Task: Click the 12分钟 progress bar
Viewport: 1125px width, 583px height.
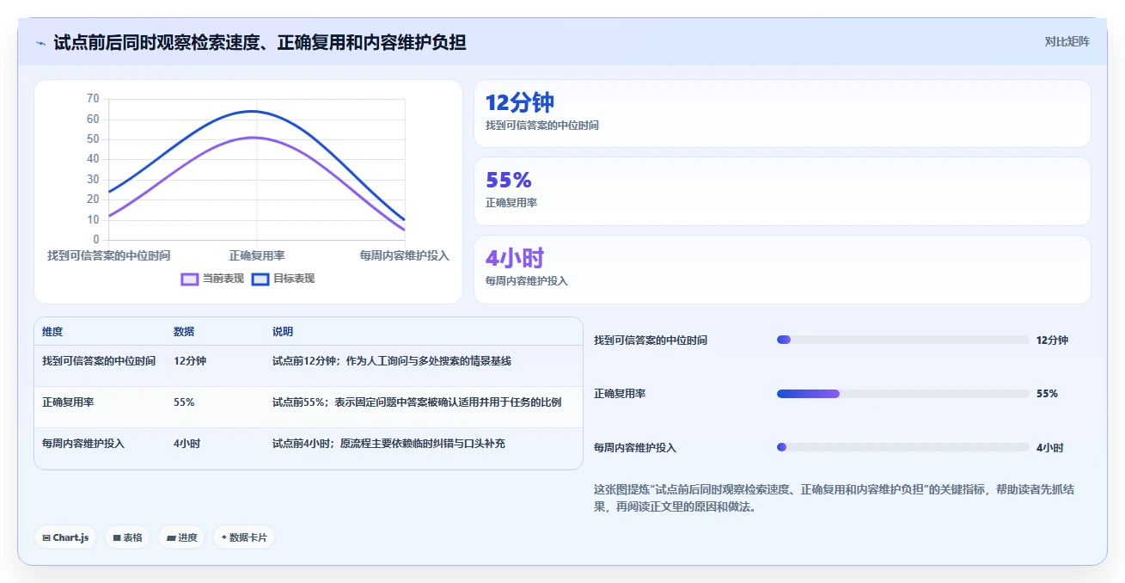Action: (x=902, y=340)
